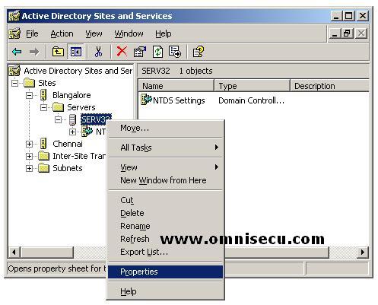Viewport: 378px width, 305px height.
Task: Click the Subnets folder icon
Action: 43,168
